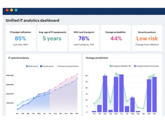The width and height of the screenshot is (165, 124).
Task: Click the October outage probability point
Action: (x=144, y=108)
